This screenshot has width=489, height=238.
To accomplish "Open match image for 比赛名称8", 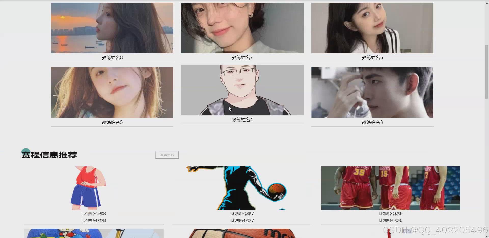I will point(94,188).
